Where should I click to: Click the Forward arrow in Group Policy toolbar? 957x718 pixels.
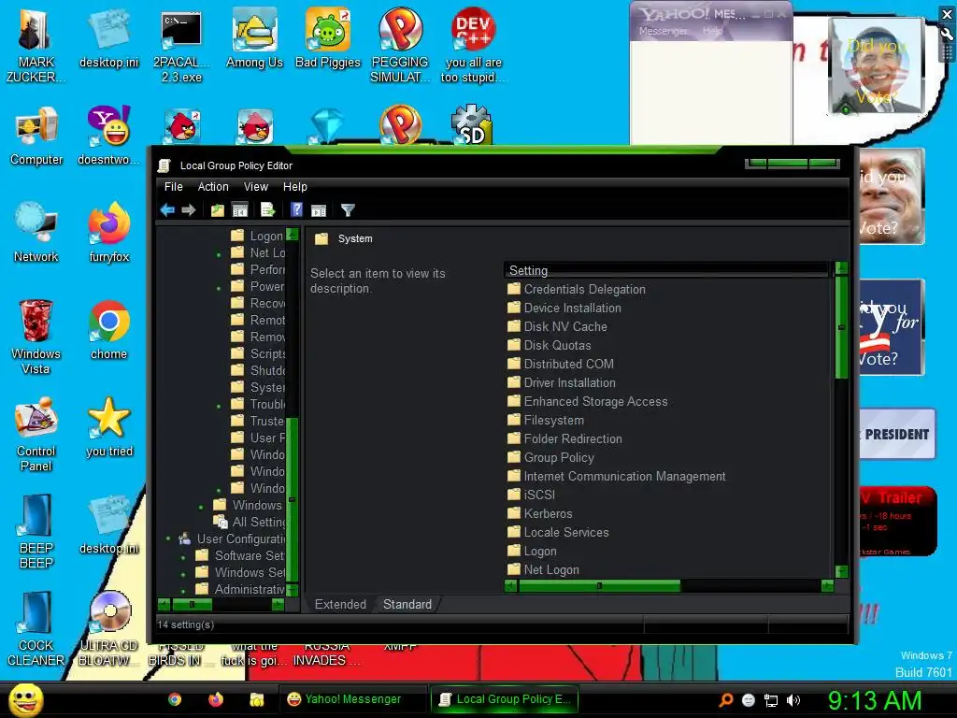[x=189, y=210]
